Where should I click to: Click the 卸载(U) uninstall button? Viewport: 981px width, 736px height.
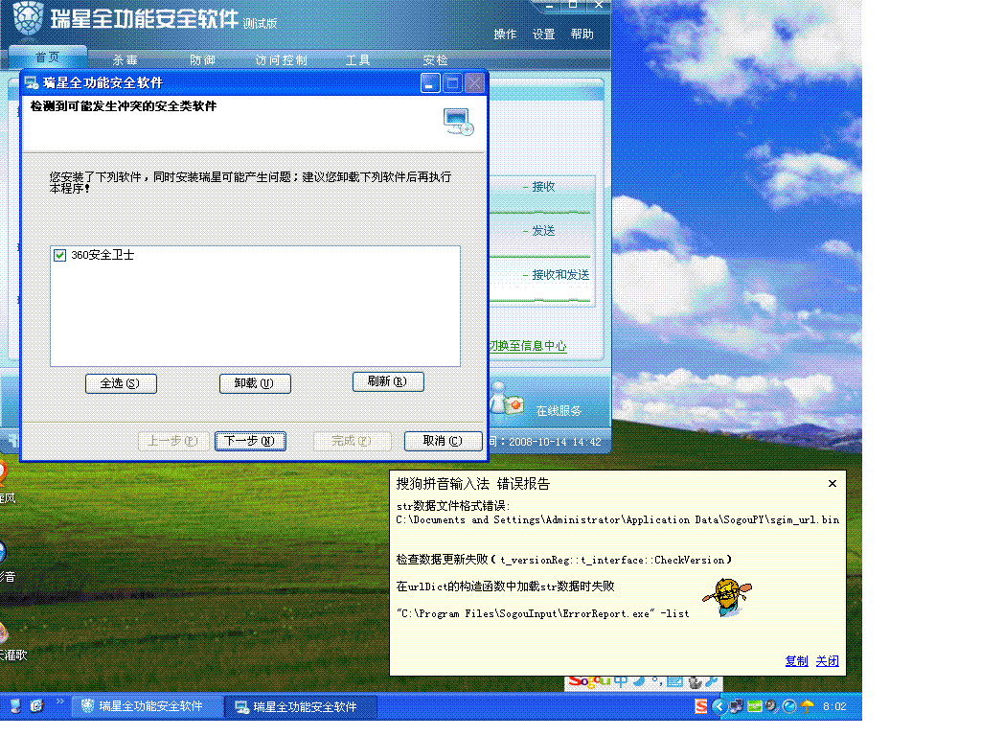(x=255, y=383)
